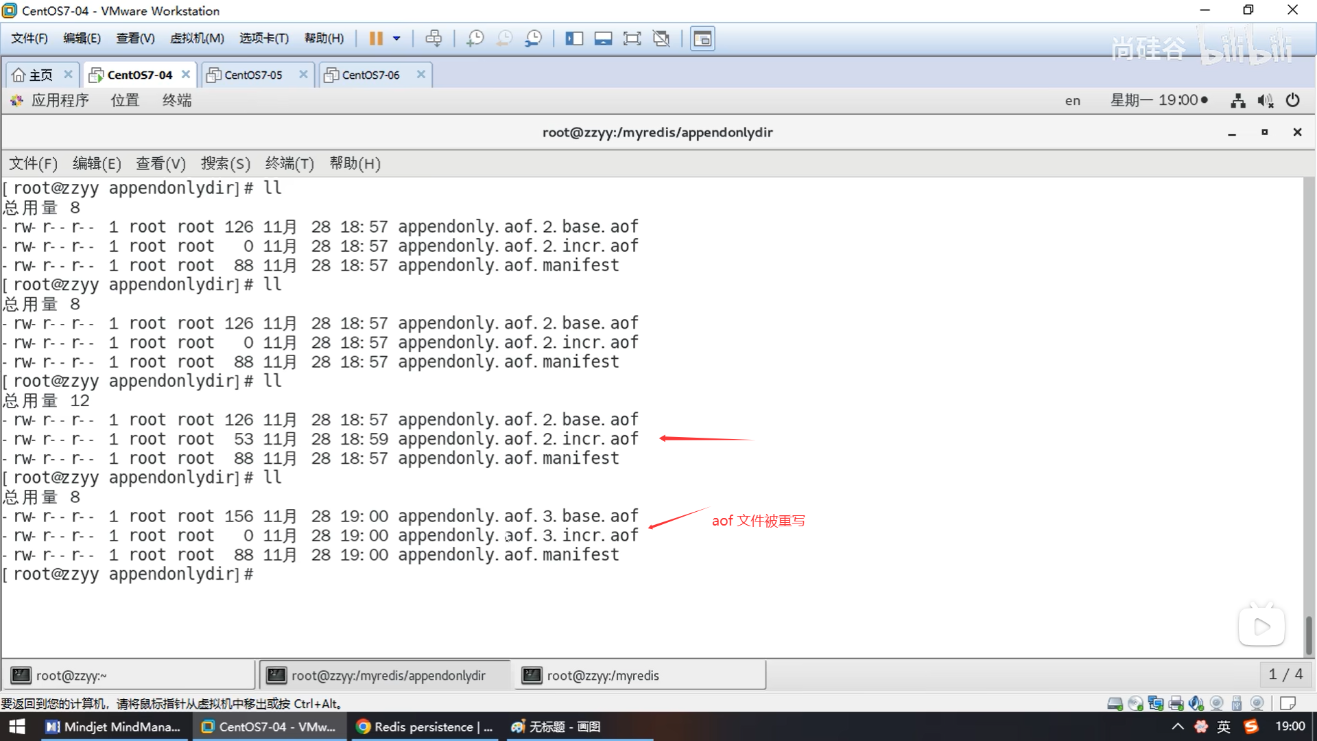Pause the virtual machine
This screenshot has width=1317, height=741.
click(x=376, y=38)
